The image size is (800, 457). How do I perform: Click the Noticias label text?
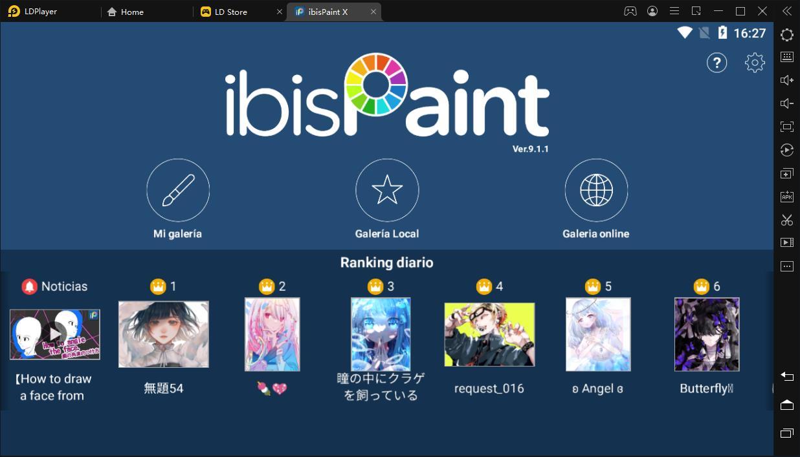tap(64, 286)
